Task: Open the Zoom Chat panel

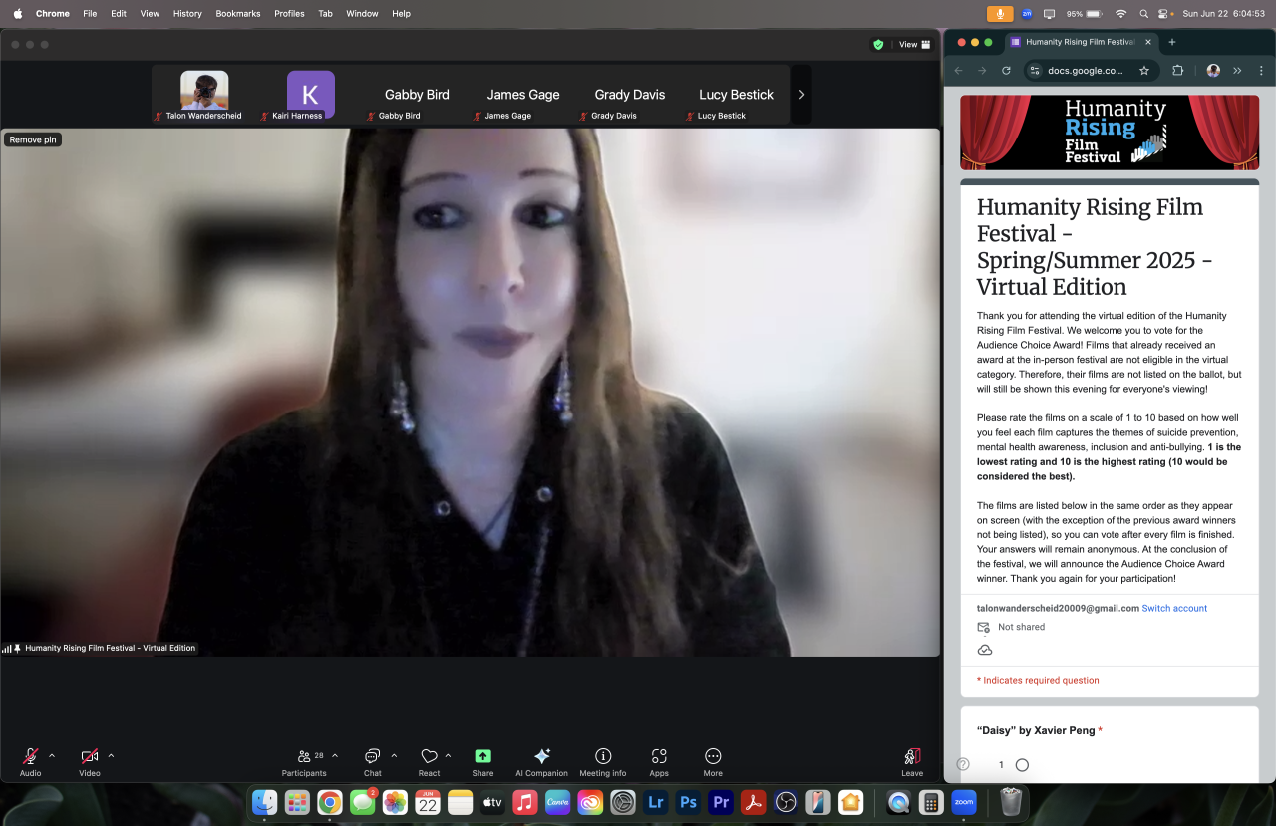Action: pyautogui.click(x=372, y=759)
